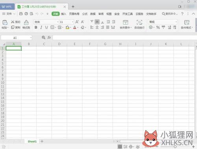The image size is (197, 149).
Task: Click the percent style icon
Action: 158,27
